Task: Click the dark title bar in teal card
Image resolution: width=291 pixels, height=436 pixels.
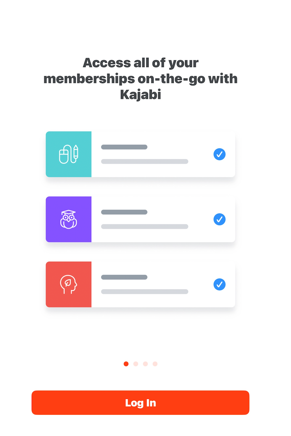Action: [x=124, y=147]
